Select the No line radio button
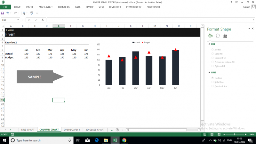Image resolution: width=256 pixels, height=144 pixels. point(212,78)
